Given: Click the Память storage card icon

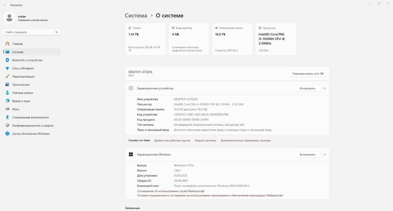Looking at the screenshot, I should tap(130, 28).
